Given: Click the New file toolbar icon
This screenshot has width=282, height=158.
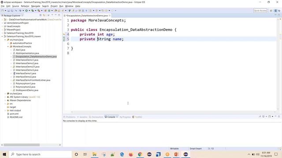Looking at the screenshot, I should click(3, 11).
